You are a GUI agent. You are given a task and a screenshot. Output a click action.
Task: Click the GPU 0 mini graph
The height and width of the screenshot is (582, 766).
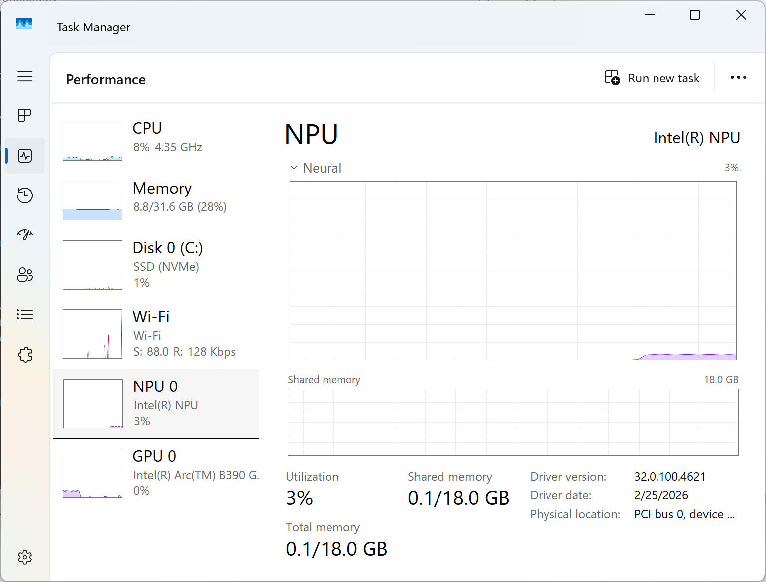pos(93,473)
